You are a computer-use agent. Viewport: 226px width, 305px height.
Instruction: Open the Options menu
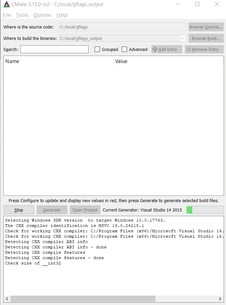pyautogui.click(x=42, y=15)
